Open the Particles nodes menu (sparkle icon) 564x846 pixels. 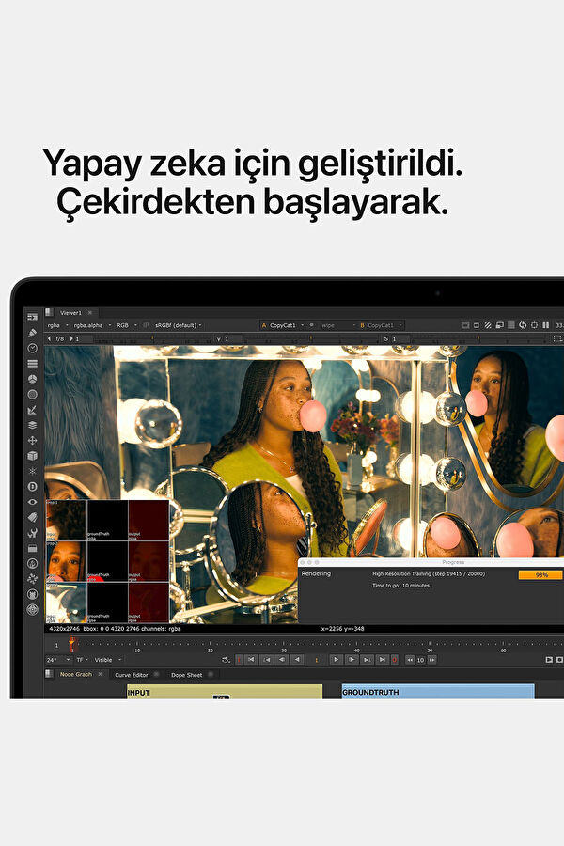(32, 471)
